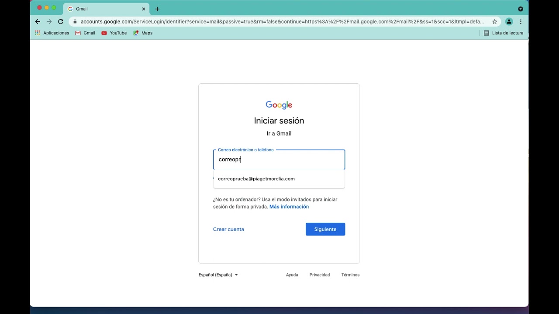Choose the correoprueba@piagetmorelia.com suggestion
The image size is (559, 314).
256,179
